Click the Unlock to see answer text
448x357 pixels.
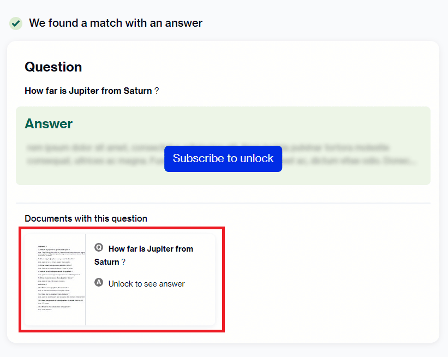[x=147, y=284]
